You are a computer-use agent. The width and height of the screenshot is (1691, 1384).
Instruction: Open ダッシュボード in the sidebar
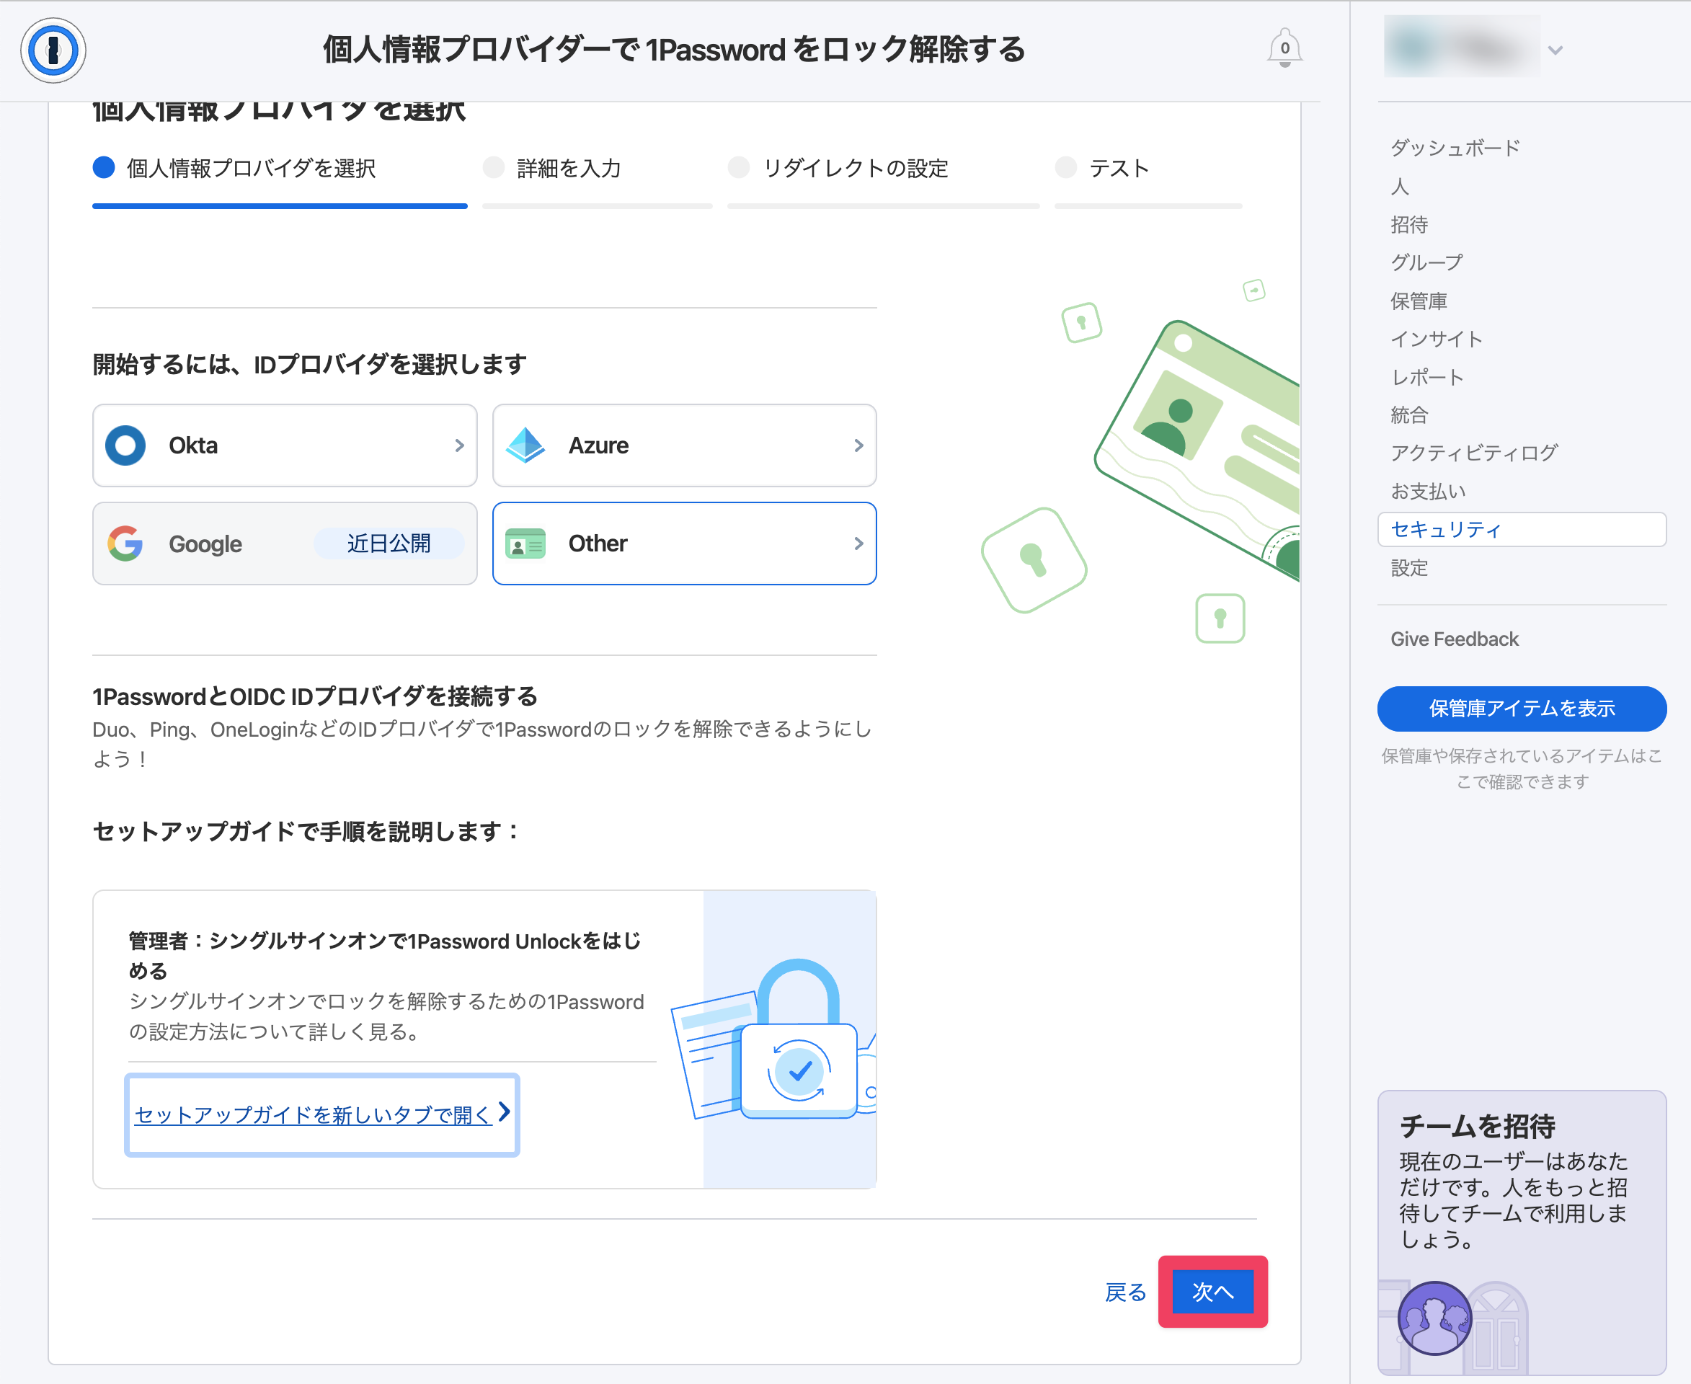[1455, 148]
